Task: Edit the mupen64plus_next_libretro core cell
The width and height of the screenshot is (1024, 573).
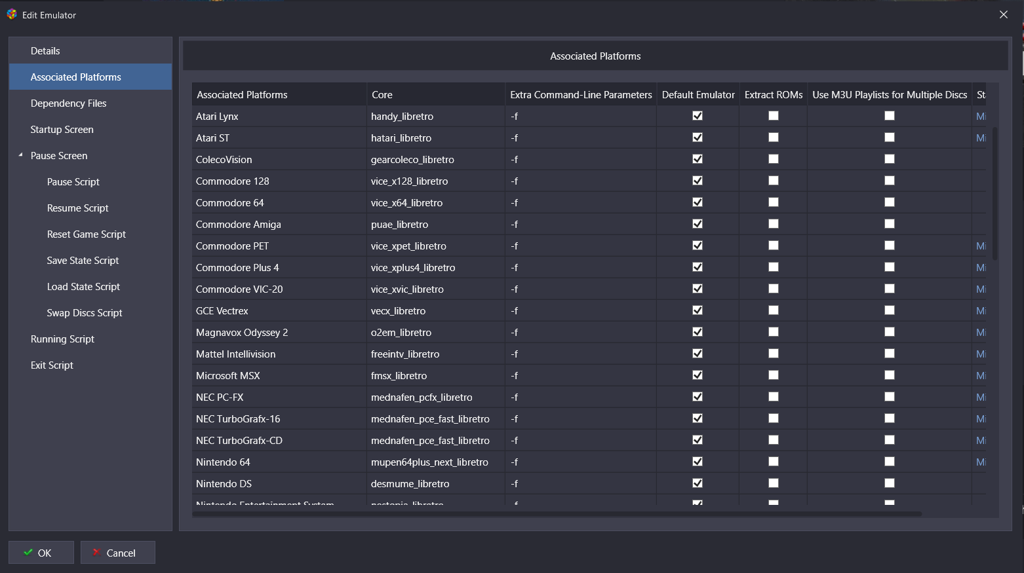Action: [436, 462]
